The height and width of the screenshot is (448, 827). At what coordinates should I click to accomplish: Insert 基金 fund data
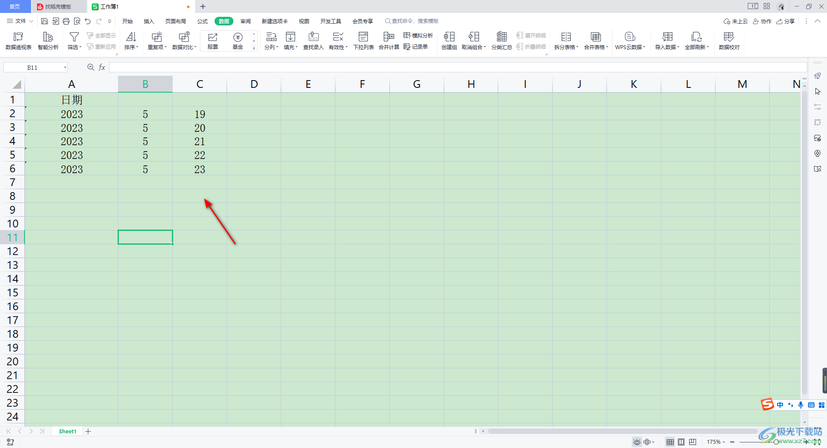tap(238, 41)
